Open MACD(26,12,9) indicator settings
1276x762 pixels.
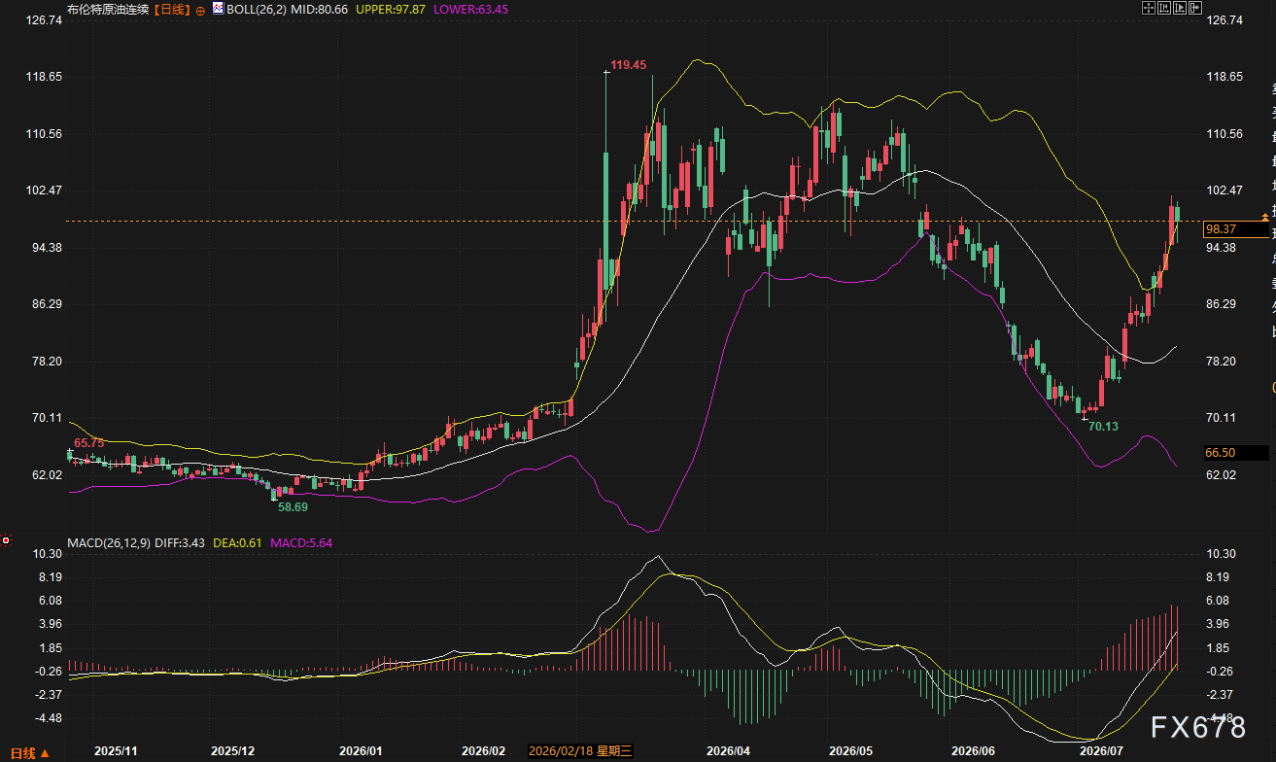(109, 542)
